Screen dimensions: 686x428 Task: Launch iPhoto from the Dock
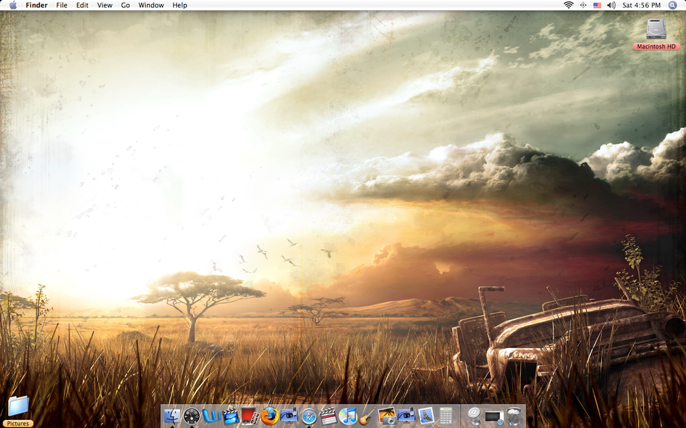tap(387, 416)
